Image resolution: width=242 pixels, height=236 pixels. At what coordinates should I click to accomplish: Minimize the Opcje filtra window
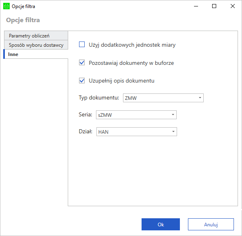(x=196, y=6)
